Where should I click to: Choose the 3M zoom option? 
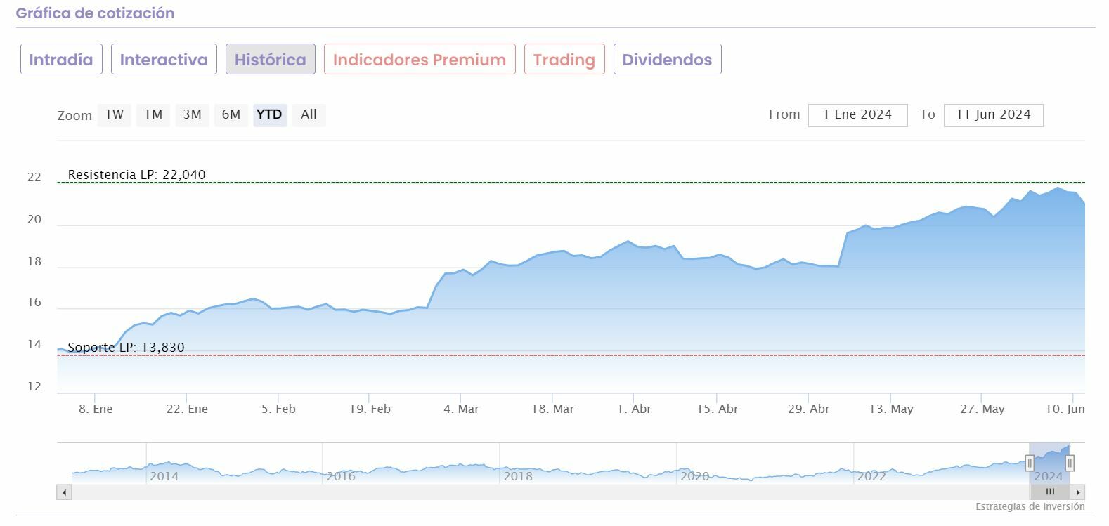[193, 114]
